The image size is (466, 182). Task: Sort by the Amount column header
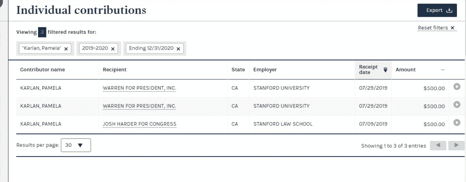[x=406, y=70]
